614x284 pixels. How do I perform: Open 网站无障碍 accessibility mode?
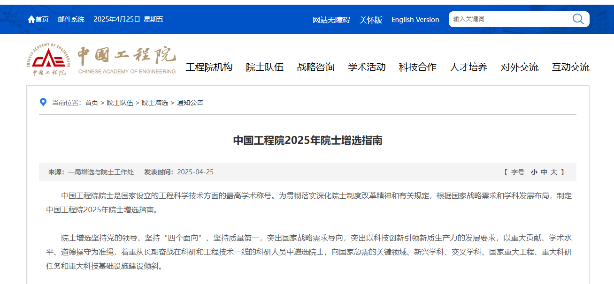[331, 20]
